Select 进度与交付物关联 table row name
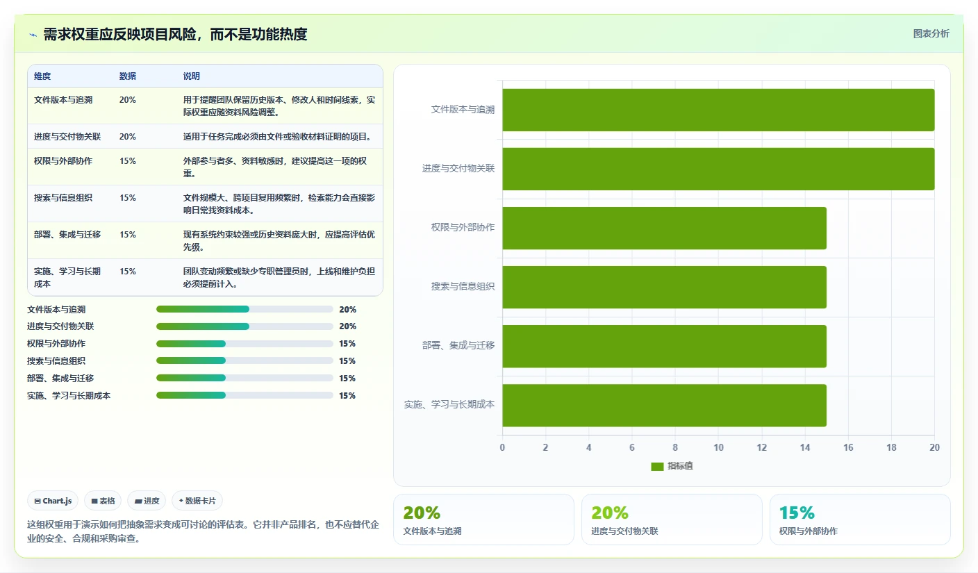 pos(67,137)
